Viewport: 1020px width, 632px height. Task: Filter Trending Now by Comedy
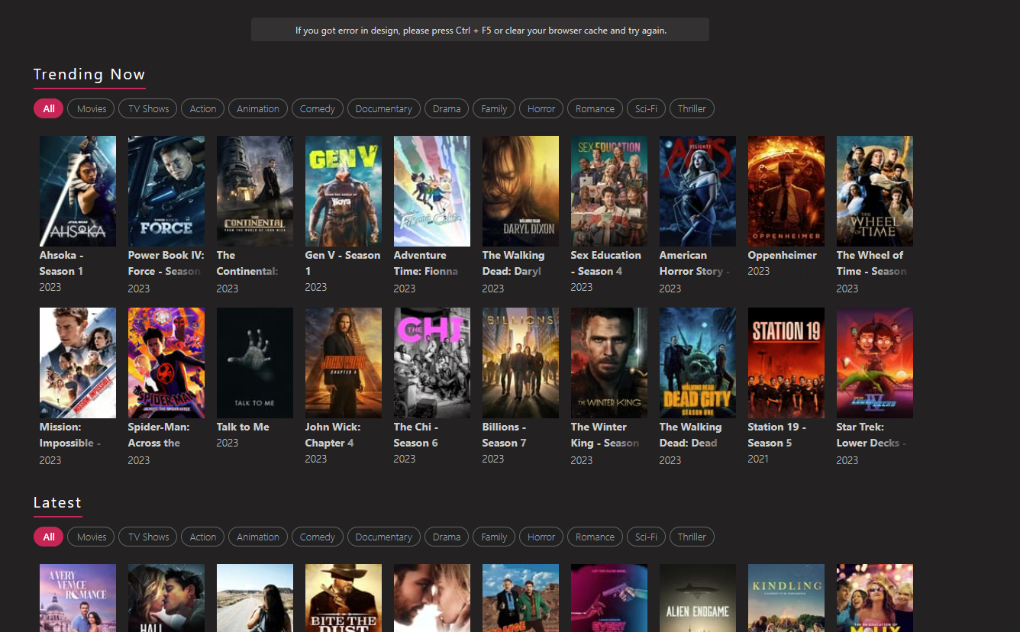(x=318, y=108)
